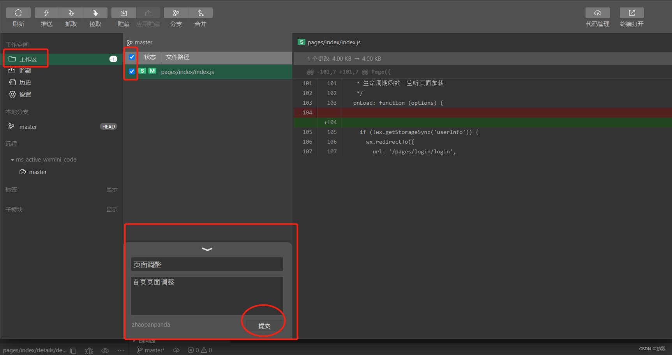Click the 终端打开 open terminal icon
Viewport: 672px width, 355px height.
coord(632,13)
